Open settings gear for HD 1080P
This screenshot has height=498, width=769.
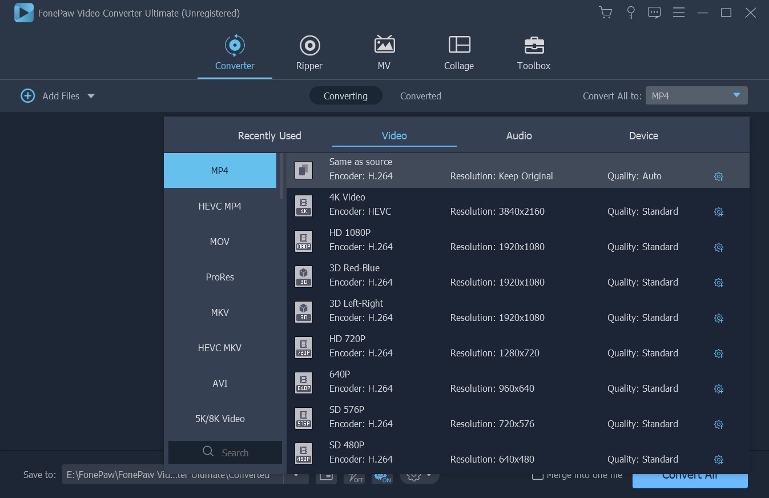719,247
